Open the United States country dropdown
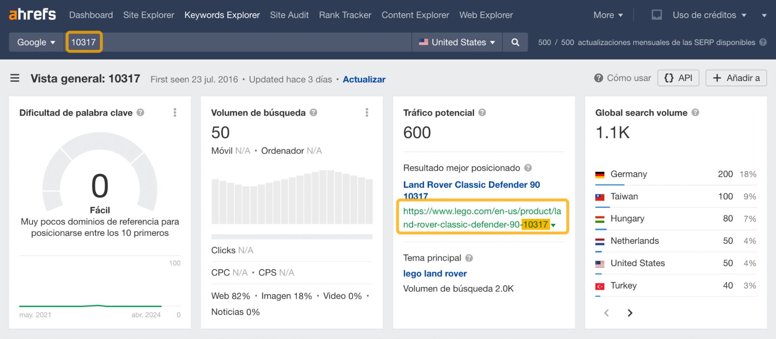Image resolution: width=776 pixels, height=339 pixels. point(457,42)
